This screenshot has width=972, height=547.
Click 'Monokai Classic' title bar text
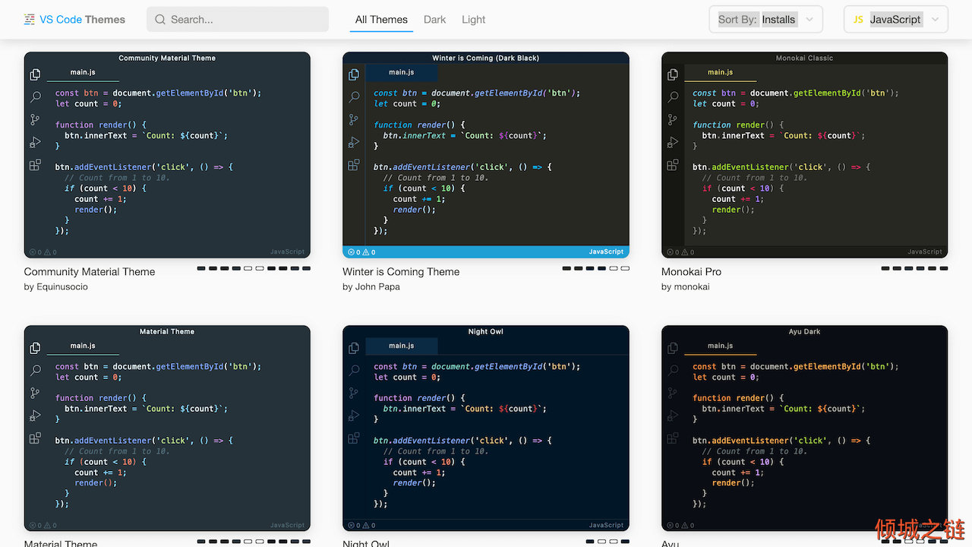click(x=804, y=58)
